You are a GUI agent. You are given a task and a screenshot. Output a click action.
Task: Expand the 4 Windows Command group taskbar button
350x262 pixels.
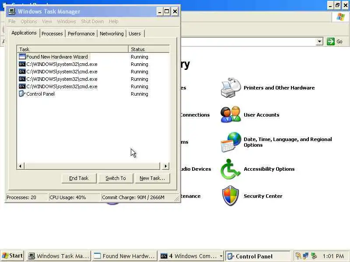pyautogui.click(x=192, y=256)
